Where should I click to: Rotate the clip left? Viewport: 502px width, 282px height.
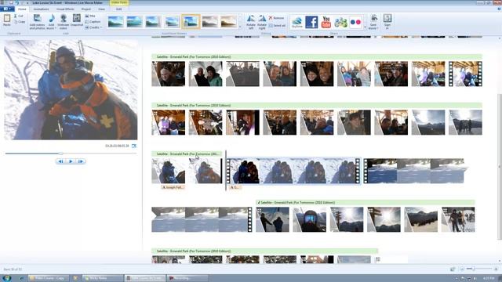[251, 22]
